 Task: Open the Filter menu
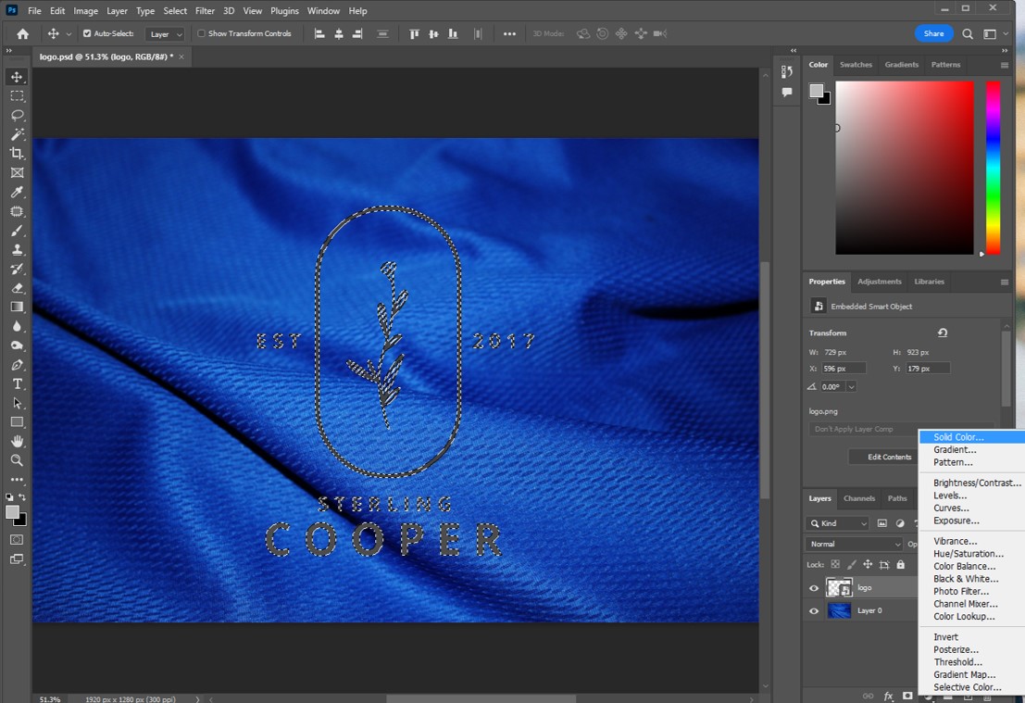205,10
